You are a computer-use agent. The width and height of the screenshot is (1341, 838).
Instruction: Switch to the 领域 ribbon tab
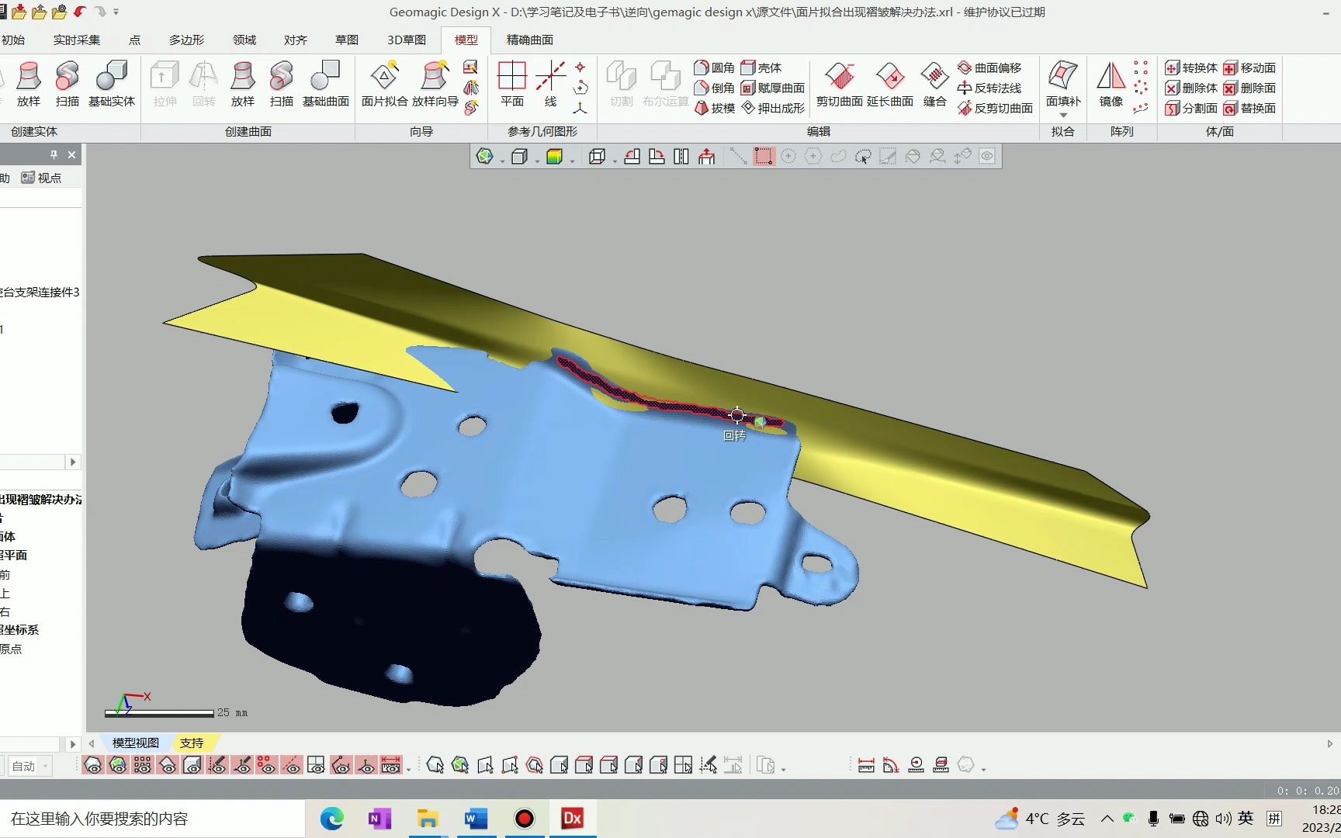tap(244, 40)
